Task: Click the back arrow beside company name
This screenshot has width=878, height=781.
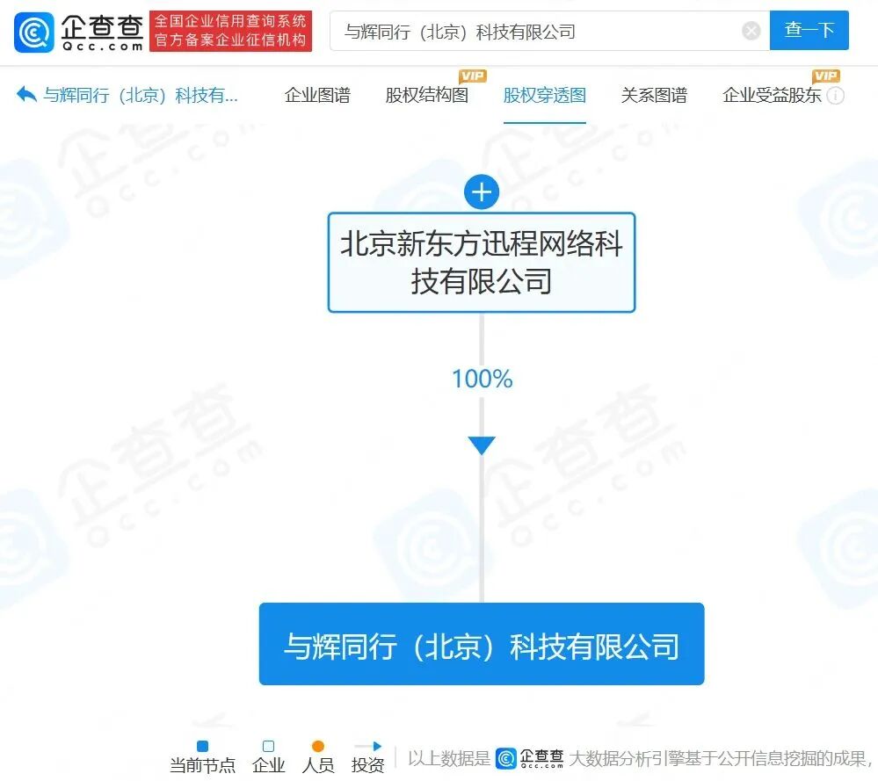Action: coord(25,95)
